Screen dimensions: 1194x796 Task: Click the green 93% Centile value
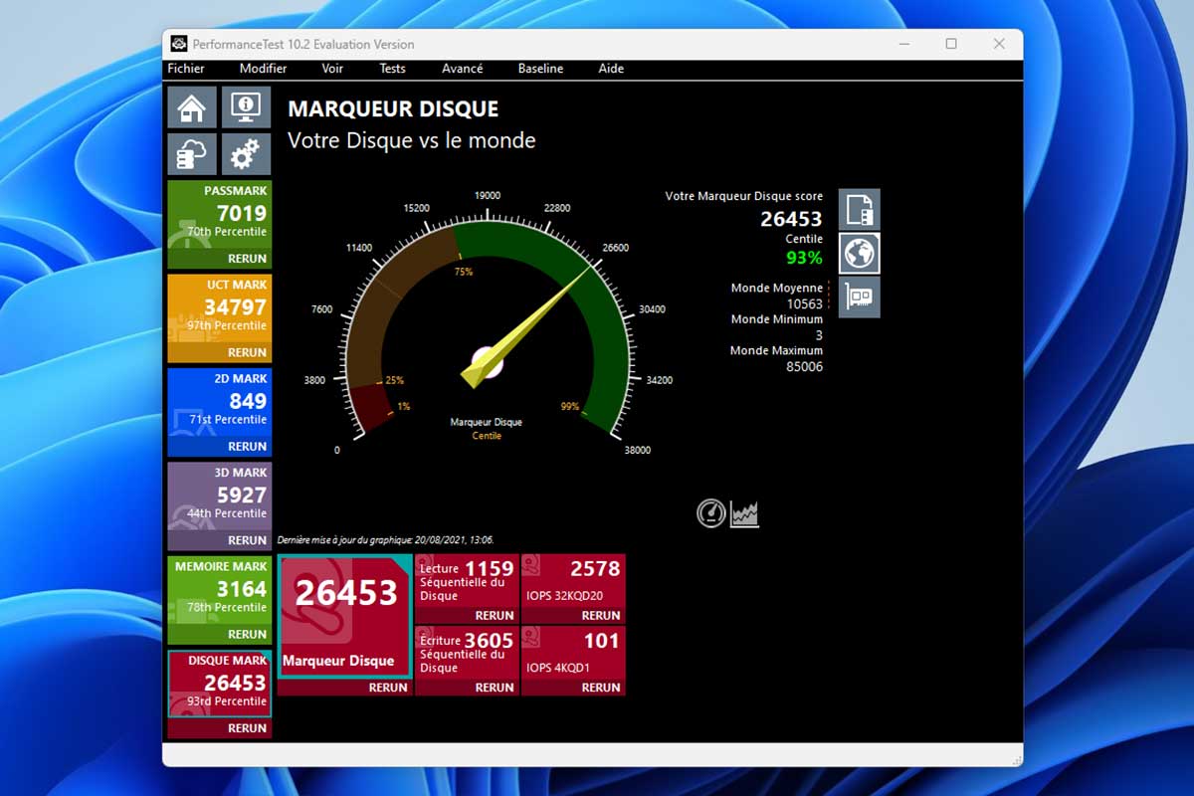click(x=804, y=258)
